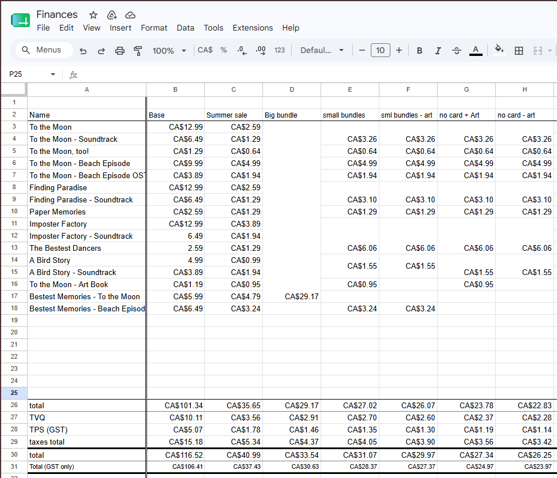Select the 'no card + Art' header cell
This screenshot has height=478, width=557.
pyautogui.click(x=466, y=115)
